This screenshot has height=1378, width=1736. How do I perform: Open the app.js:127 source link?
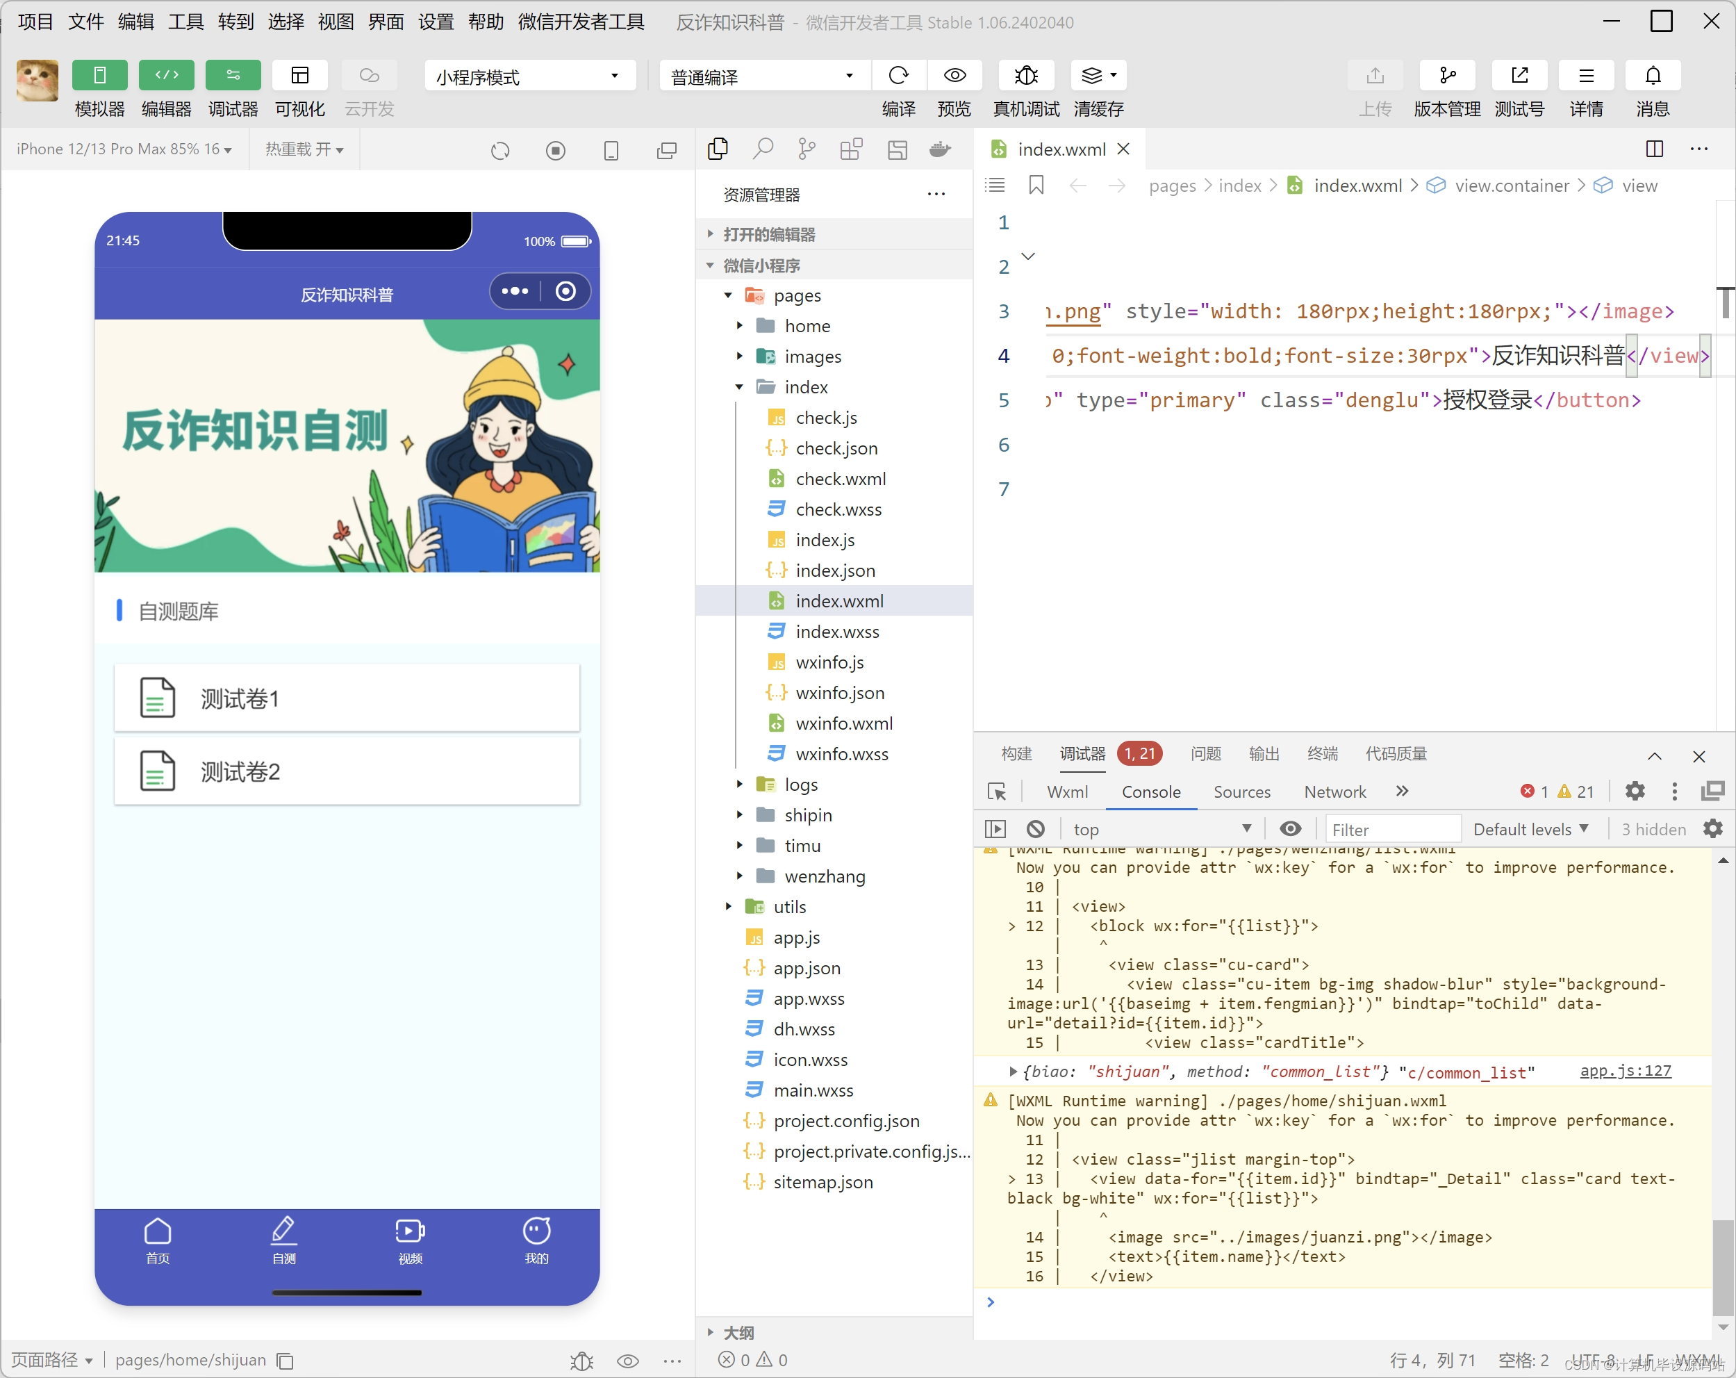(x=1625, y=1070)
